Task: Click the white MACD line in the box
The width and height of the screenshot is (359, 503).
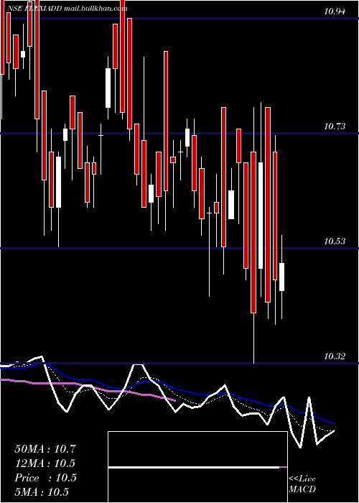Action: point(194,468)
